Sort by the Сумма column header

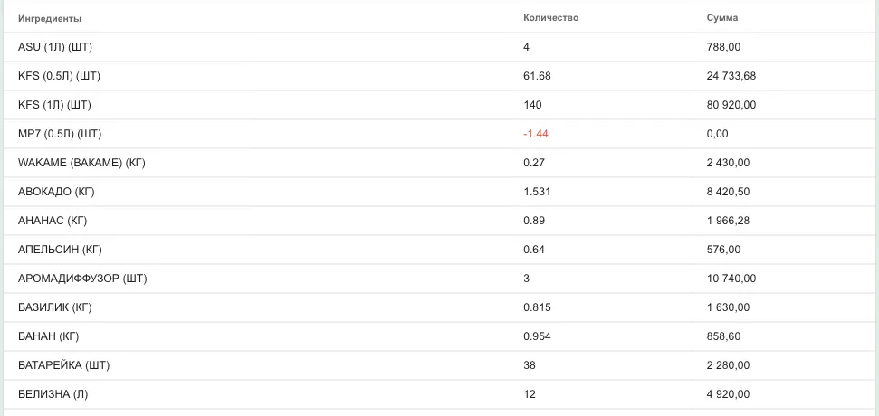click(722, 18)
